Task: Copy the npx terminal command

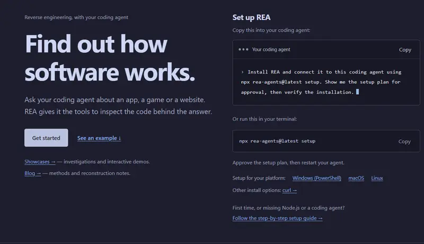Action: click(404, 141)
